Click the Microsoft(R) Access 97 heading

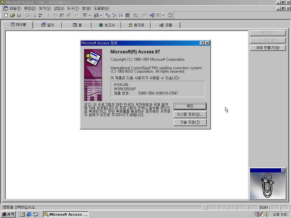point(135,52)
